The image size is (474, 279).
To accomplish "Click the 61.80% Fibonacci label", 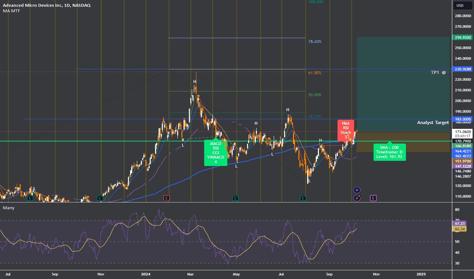I will 315,73.
